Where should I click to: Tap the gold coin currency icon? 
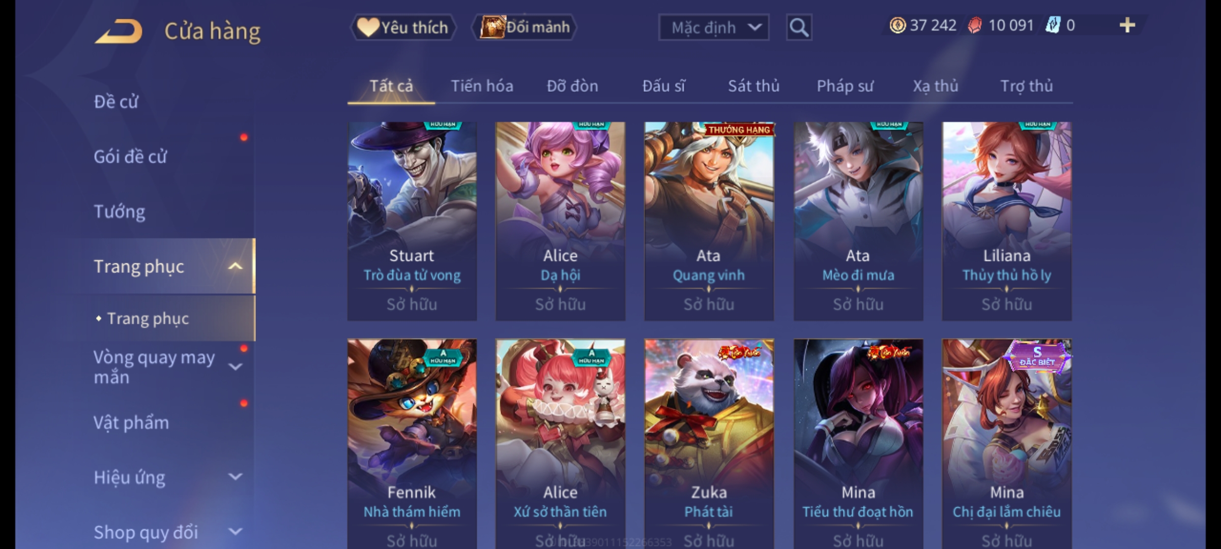tap(897, 25)
